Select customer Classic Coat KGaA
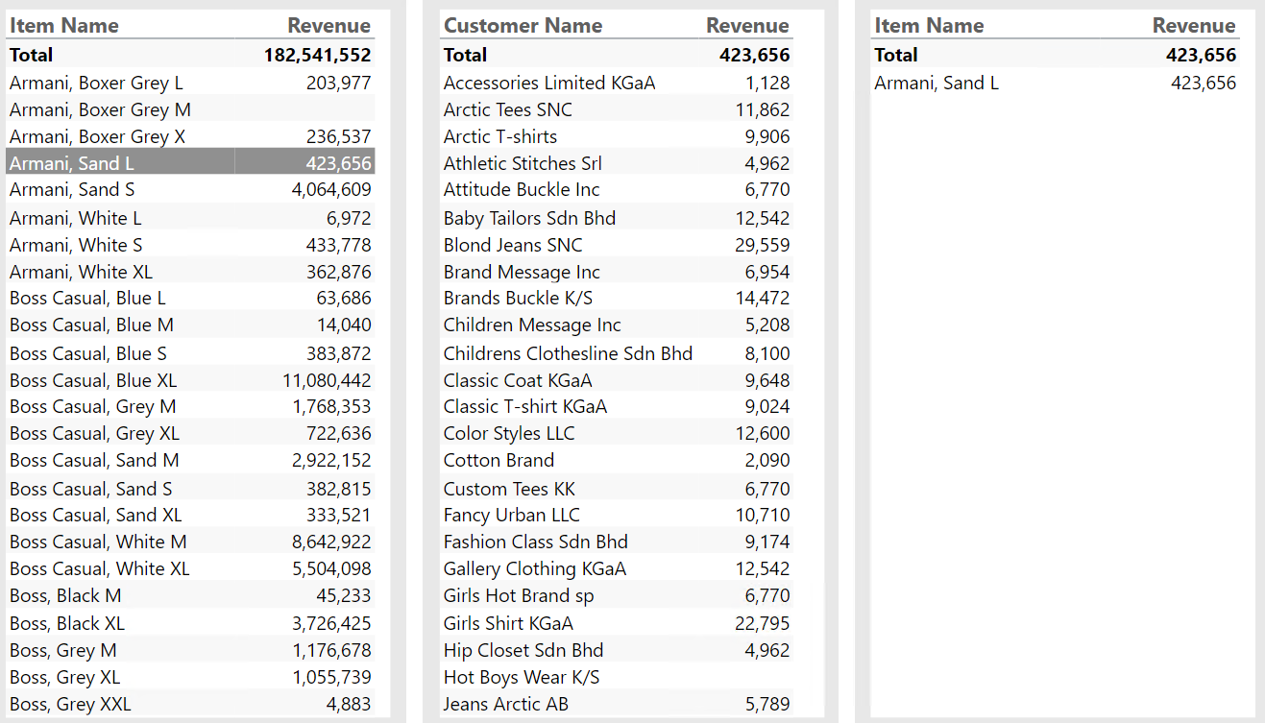 [518, 380]
